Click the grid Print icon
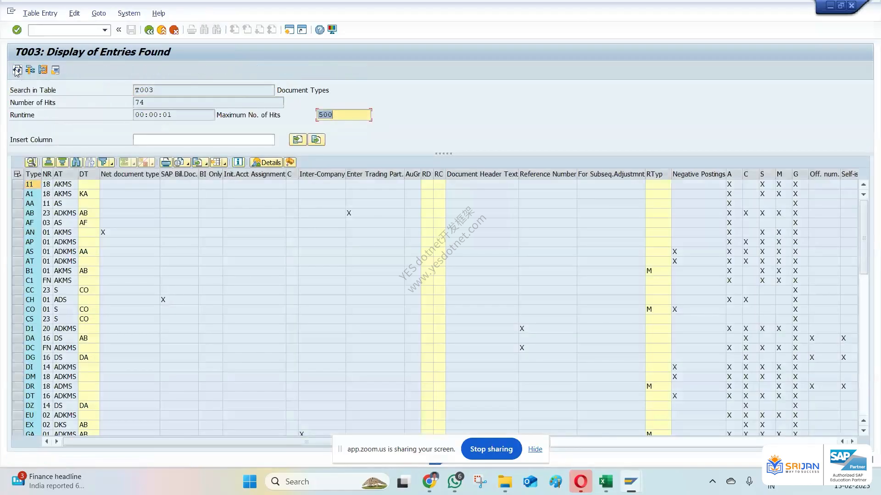Screen dimensions: 881x495 166,162
